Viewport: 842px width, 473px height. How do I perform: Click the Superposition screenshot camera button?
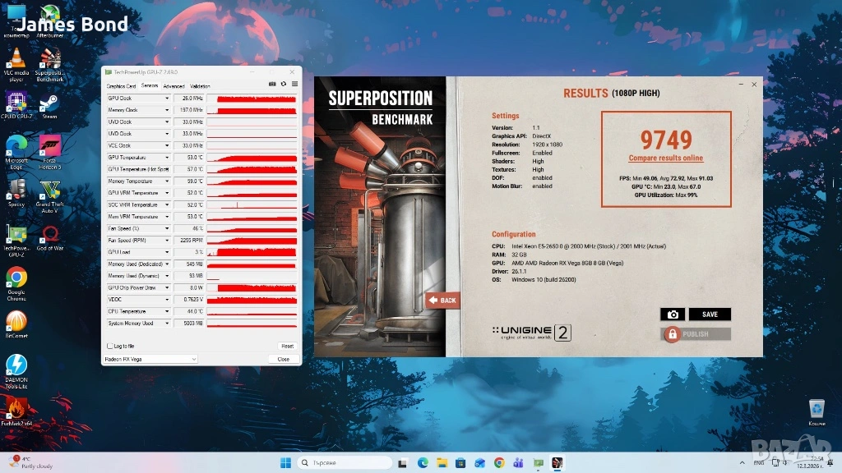(x=672, y=315)
